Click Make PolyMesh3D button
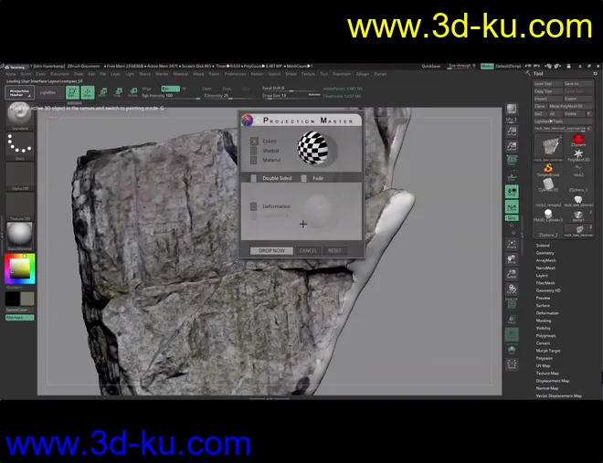Viewport: 603px width, 463px height. [x=570, y=107]
